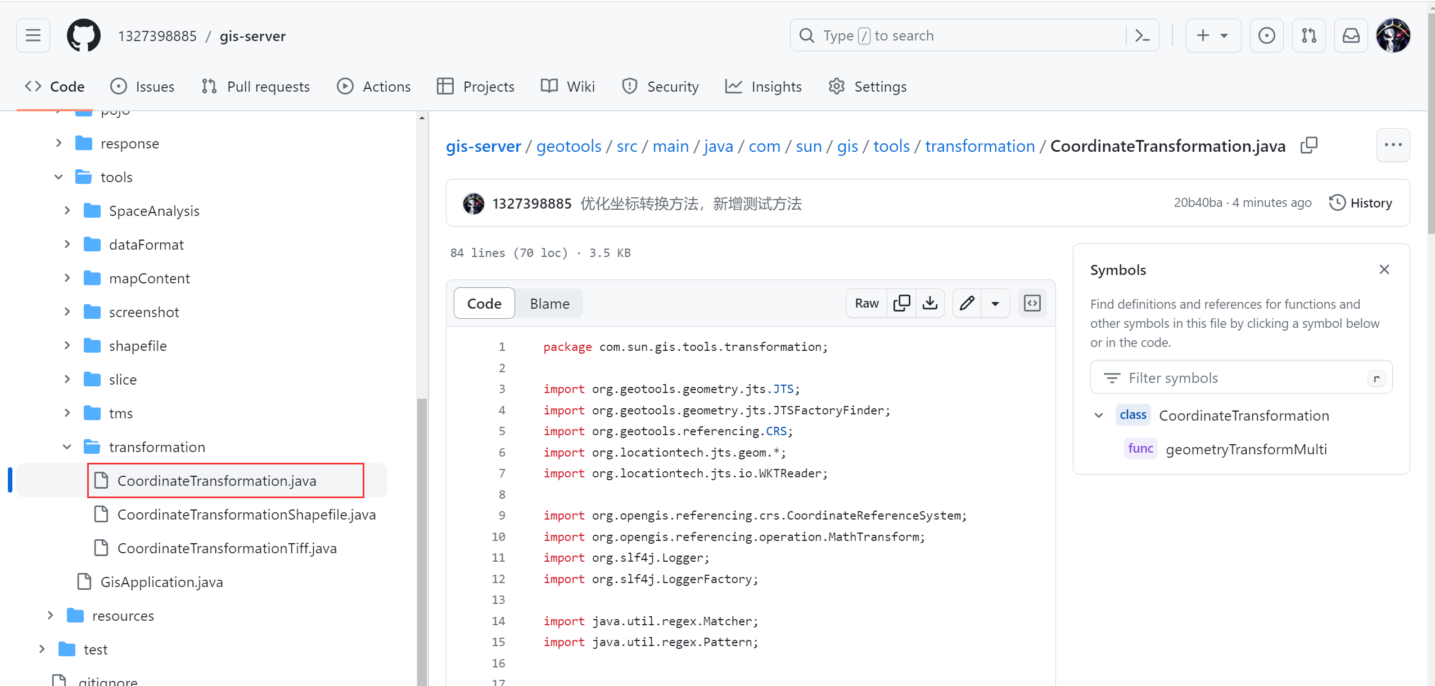Edit this file with pencil icon
This screenshot has width=1435, height=686.
[967, 303]
